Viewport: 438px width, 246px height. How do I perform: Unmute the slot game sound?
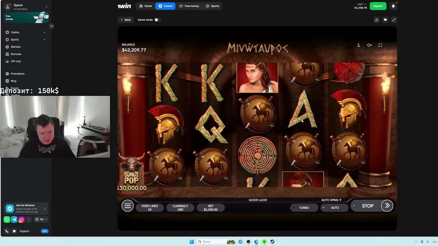370,45
